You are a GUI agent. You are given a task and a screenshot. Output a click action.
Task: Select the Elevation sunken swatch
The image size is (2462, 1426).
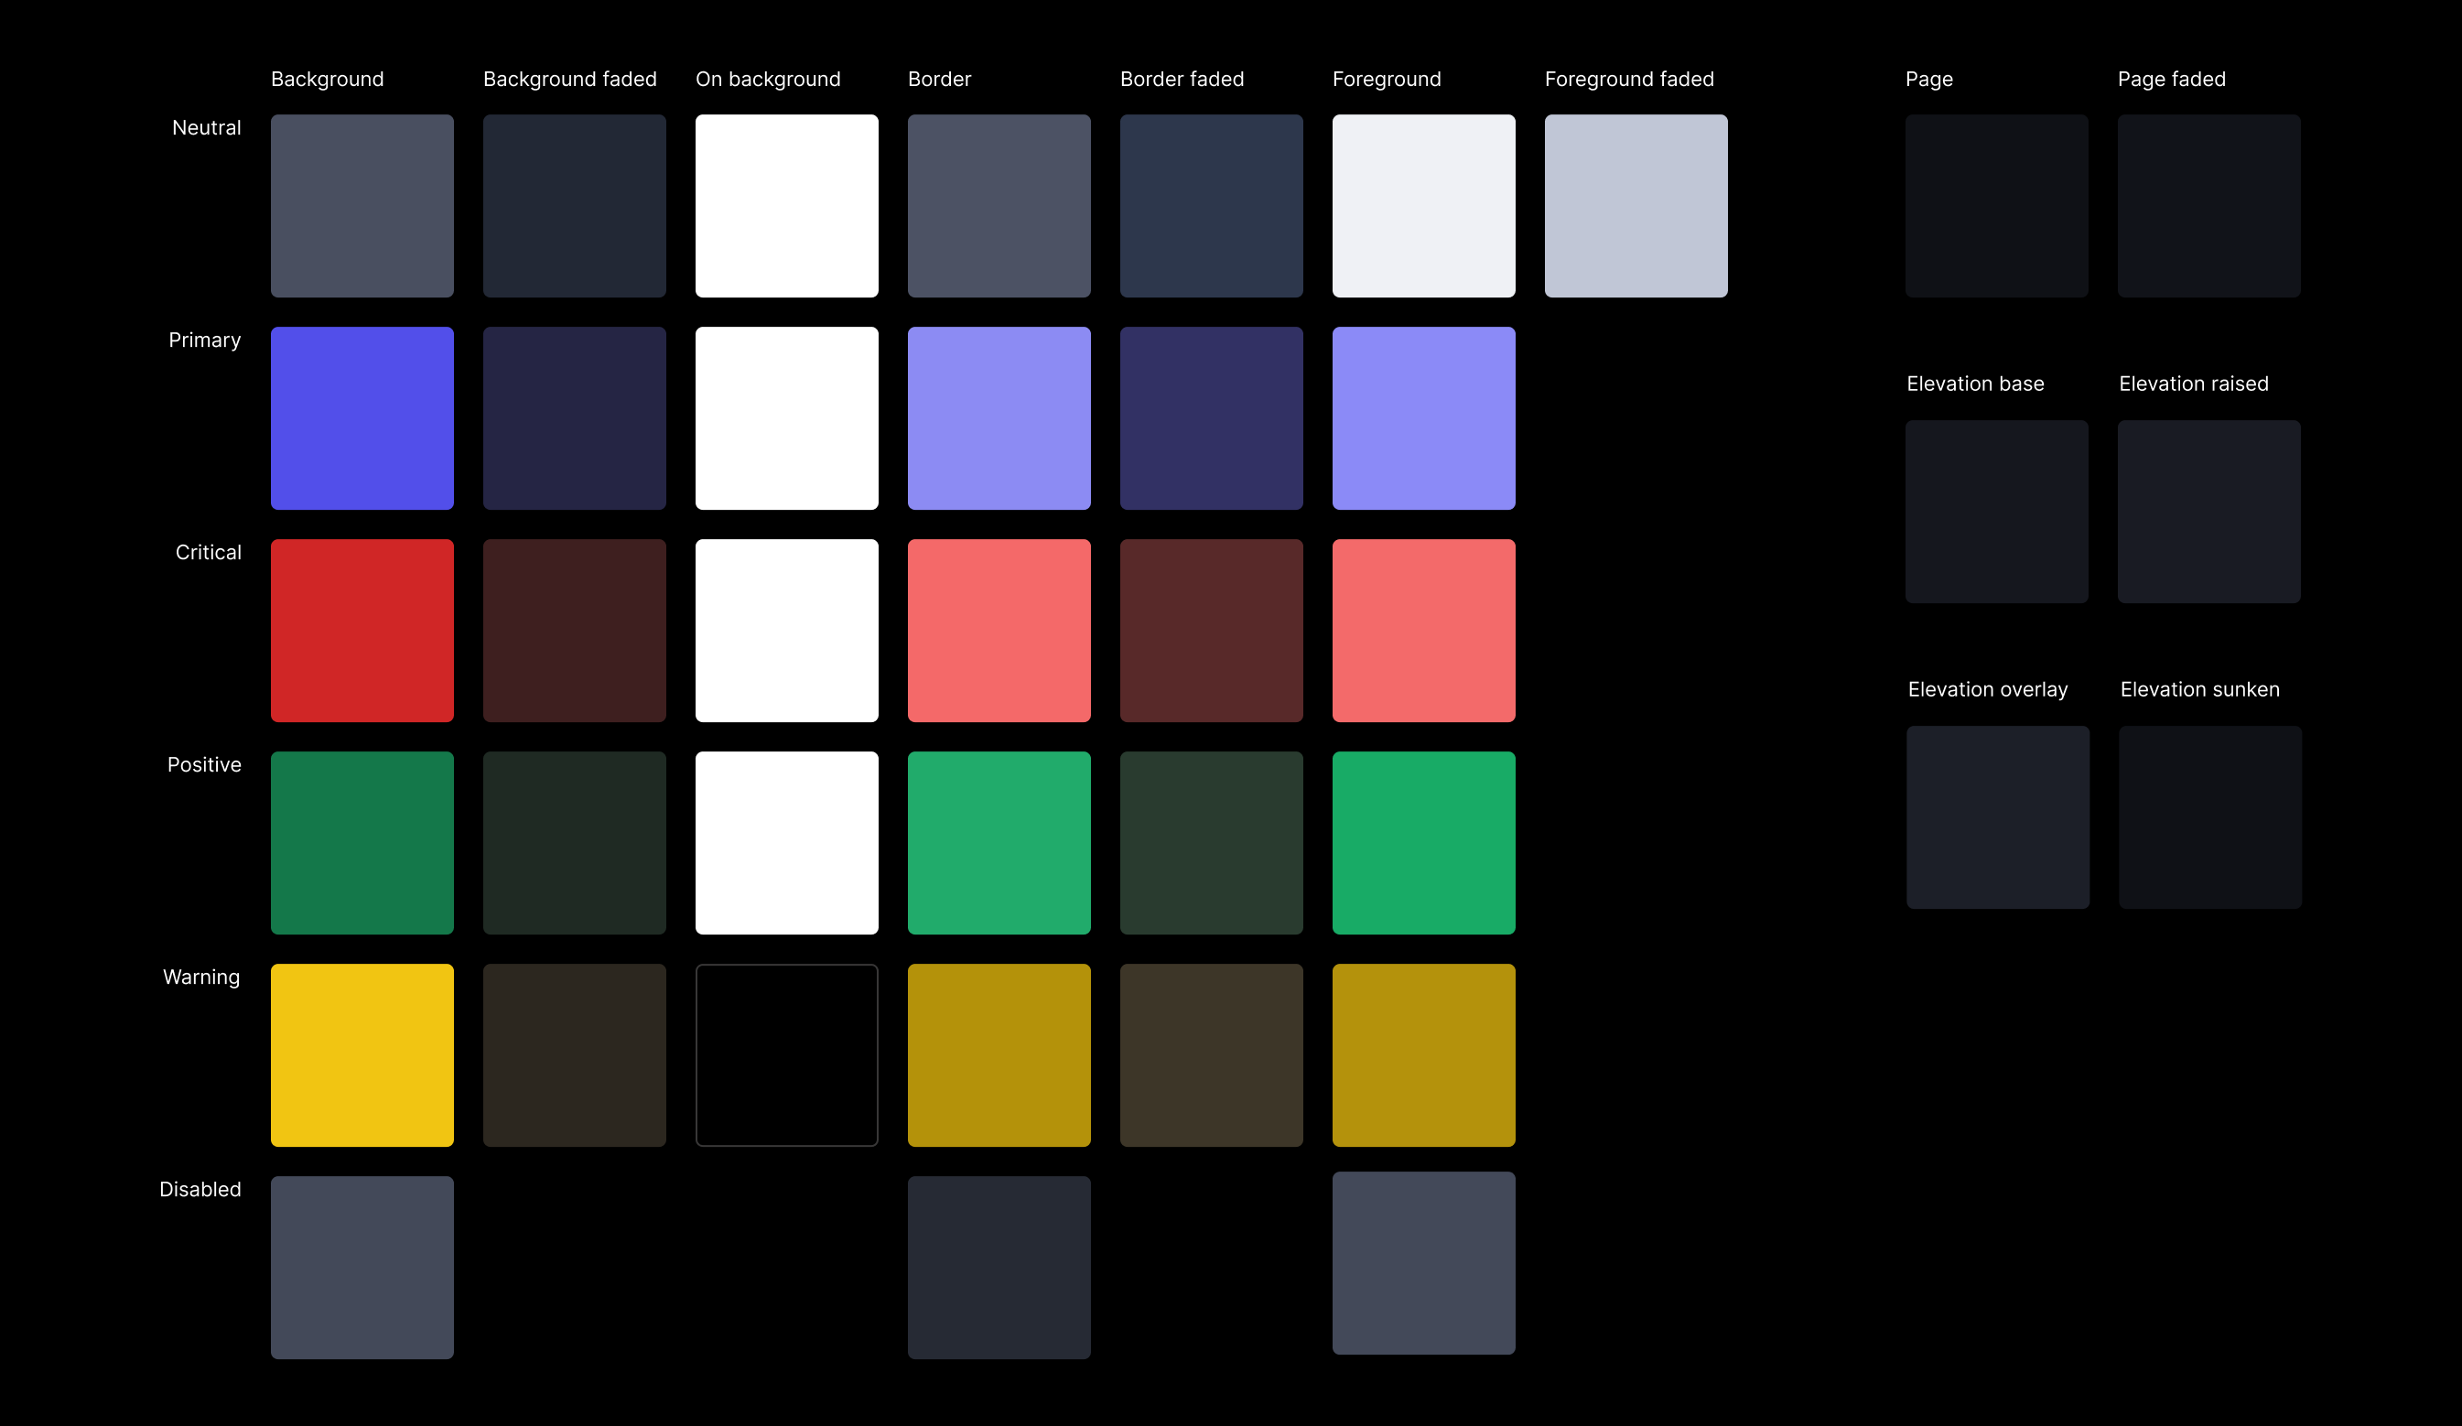tap(2210, 817)
